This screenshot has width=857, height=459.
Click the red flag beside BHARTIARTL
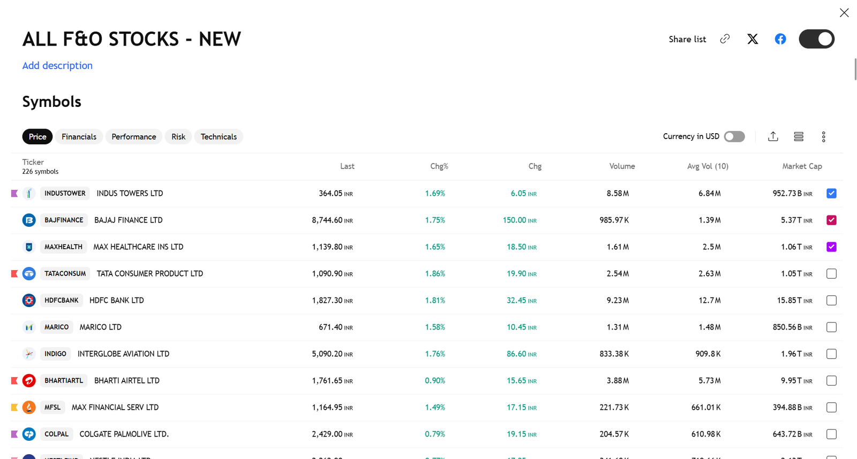click(14, 380)
